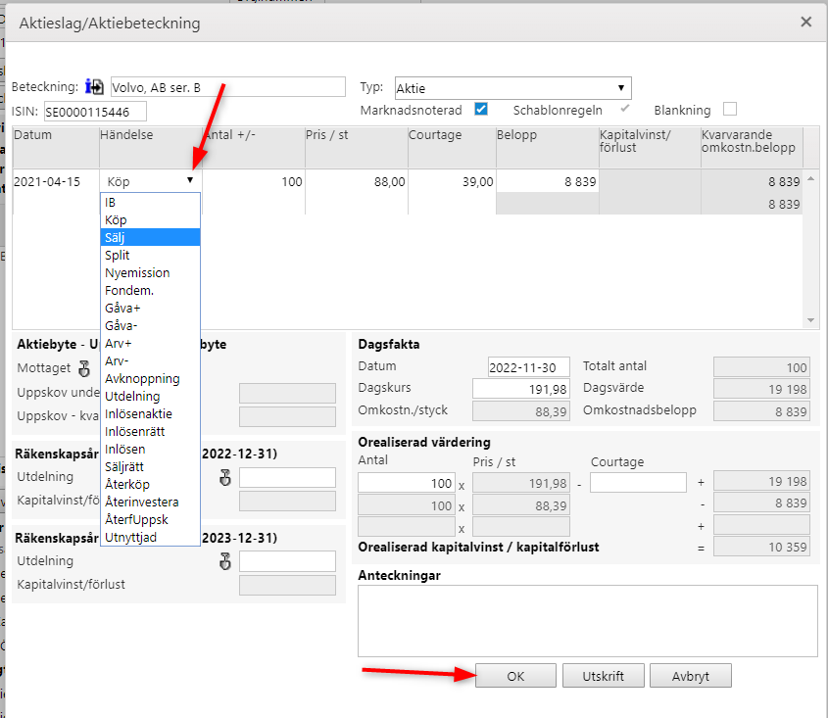Open the Typ dropdown showing Aktie
This screenshot has width=828, height=718.
click(x=513, y=88)
